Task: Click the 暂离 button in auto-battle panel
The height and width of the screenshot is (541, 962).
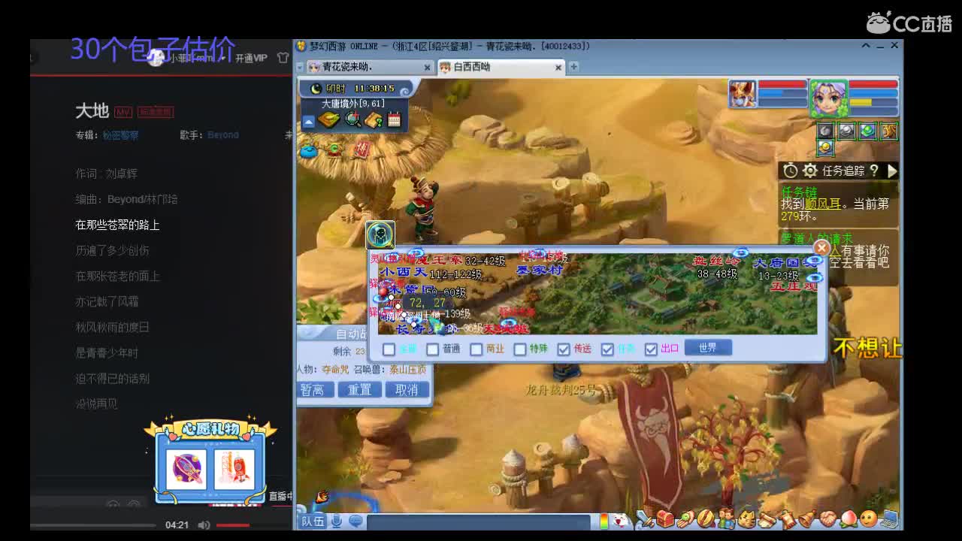Action: 313,390
